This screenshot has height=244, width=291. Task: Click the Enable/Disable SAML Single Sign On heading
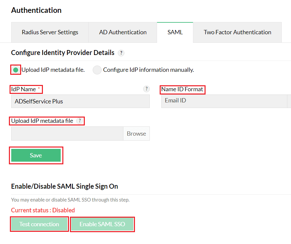click(x=64, y=186)
